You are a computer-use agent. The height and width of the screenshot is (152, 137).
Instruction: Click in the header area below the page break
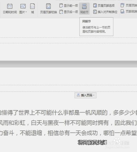[68, 88]
